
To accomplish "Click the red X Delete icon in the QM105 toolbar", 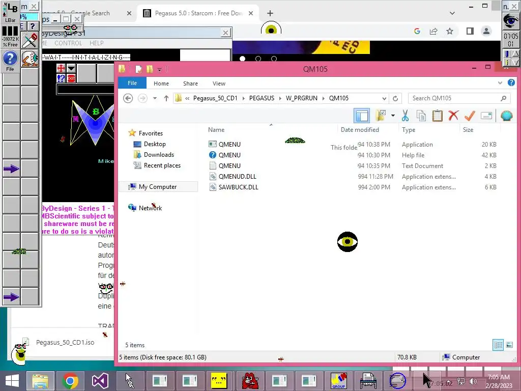I will (x=453, y=116).
